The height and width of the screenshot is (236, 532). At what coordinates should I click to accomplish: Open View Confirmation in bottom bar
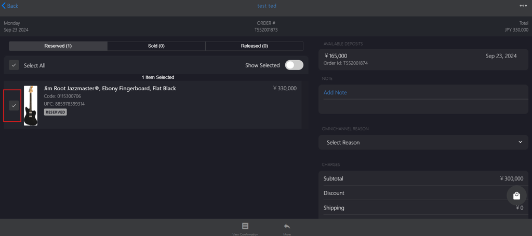pos(245,229)
